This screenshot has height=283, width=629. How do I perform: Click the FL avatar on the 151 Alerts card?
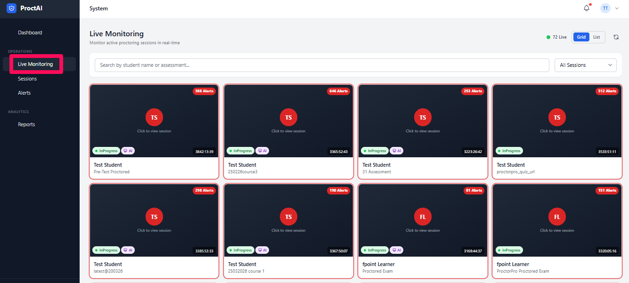pos(557,217)
